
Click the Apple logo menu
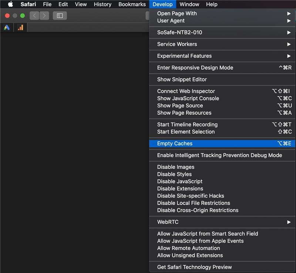10,4
